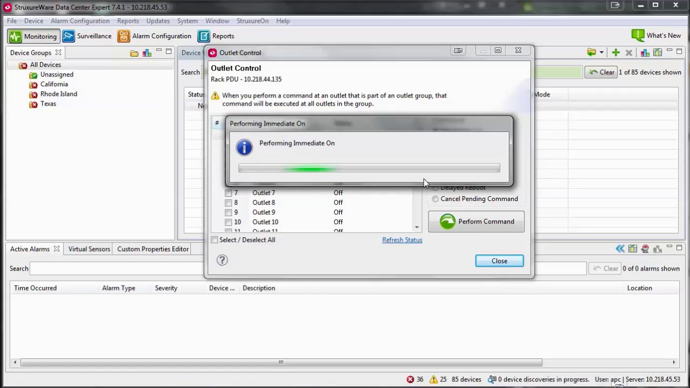Click the Close button in Outlet Control

499,261
